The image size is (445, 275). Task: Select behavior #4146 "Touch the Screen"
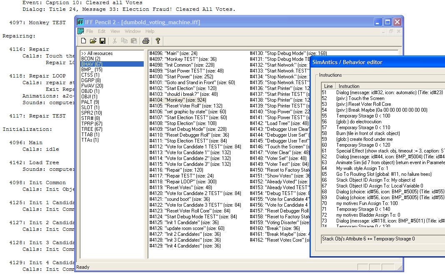tap(280, 147)
